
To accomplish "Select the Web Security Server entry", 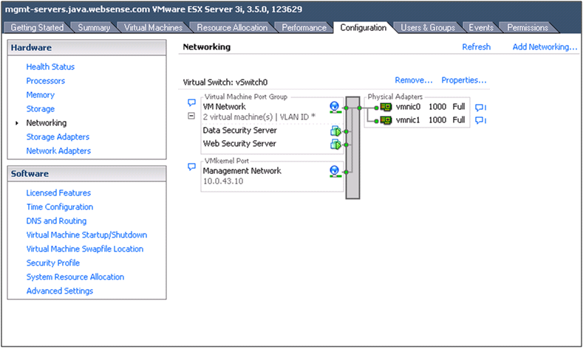I will tap(239, 144).
